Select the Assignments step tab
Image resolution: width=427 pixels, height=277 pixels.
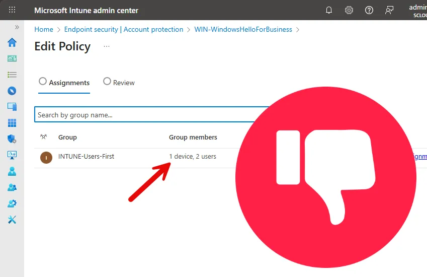click(64, 82)
